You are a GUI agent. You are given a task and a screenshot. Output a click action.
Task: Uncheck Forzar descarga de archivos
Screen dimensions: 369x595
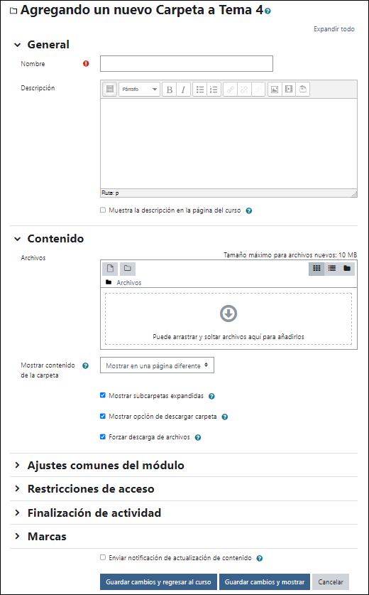coord(103,436)
